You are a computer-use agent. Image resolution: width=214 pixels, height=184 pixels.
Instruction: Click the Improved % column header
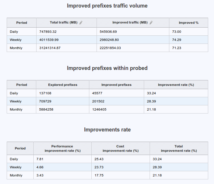[188, 23]
